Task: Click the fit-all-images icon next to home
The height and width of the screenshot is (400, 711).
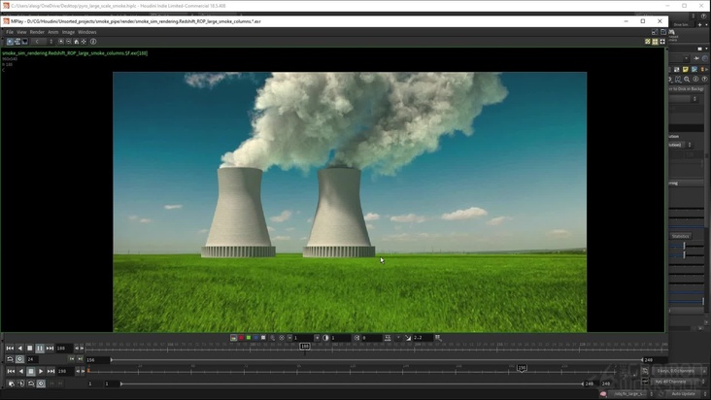Action: [x=84, y=42]
